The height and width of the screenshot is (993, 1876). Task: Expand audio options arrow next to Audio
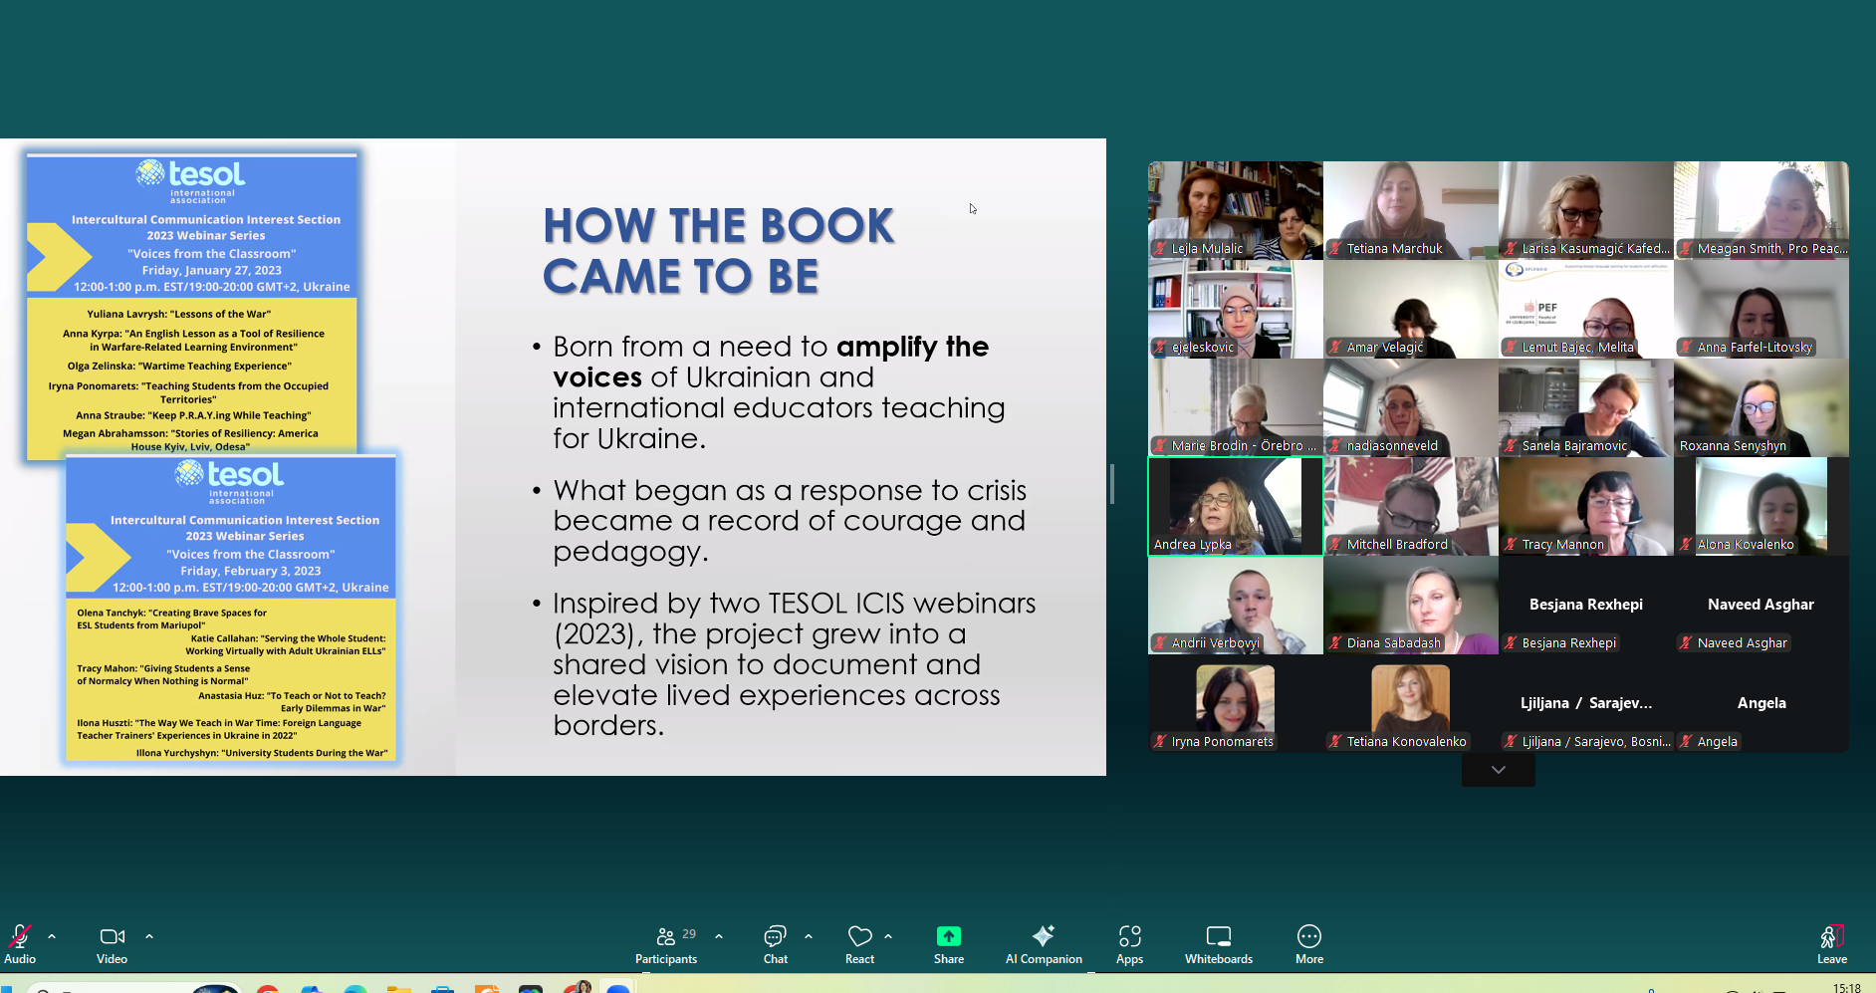coord(52,936)
